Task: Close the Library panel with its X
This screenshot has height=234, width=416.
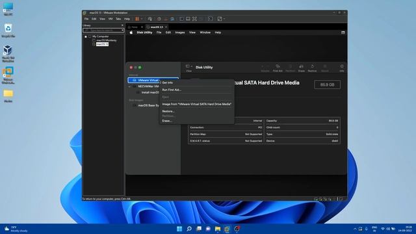Action: (122, 25)
